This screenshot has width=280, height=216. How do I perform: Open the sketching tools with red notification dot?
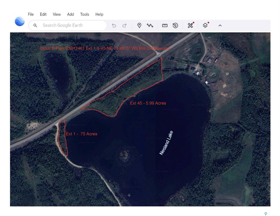click(191, 25)
